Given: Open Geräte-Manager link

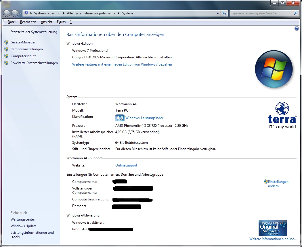Looking at the screenshot, I should coord(23,42).
